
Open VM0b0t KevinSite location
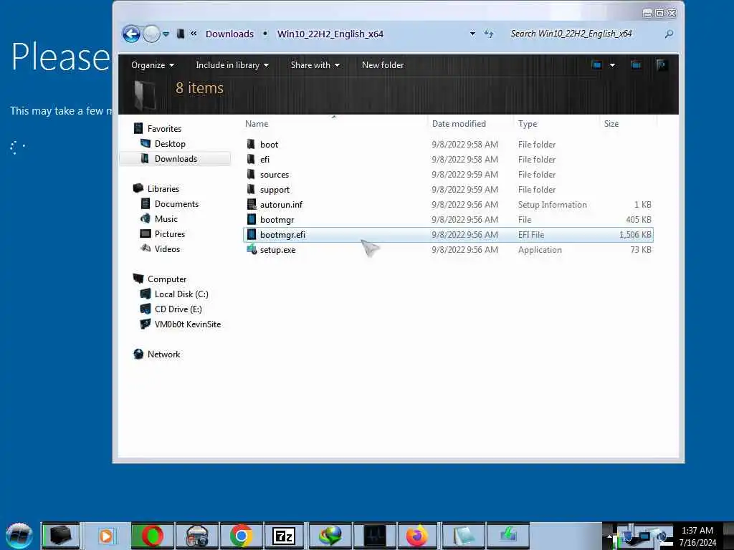click(x=187, y=324)
